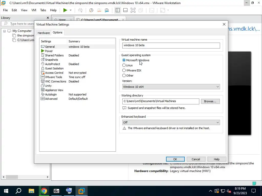Take a snapshot using the clock toolbar icon
The image size is (262, 196).
pos(91,10)
